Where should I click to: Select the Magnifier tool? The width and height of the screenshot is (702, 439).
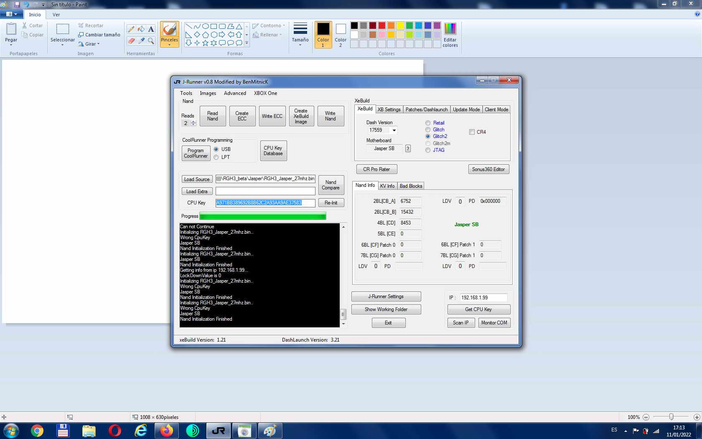[x=151, y=41]
